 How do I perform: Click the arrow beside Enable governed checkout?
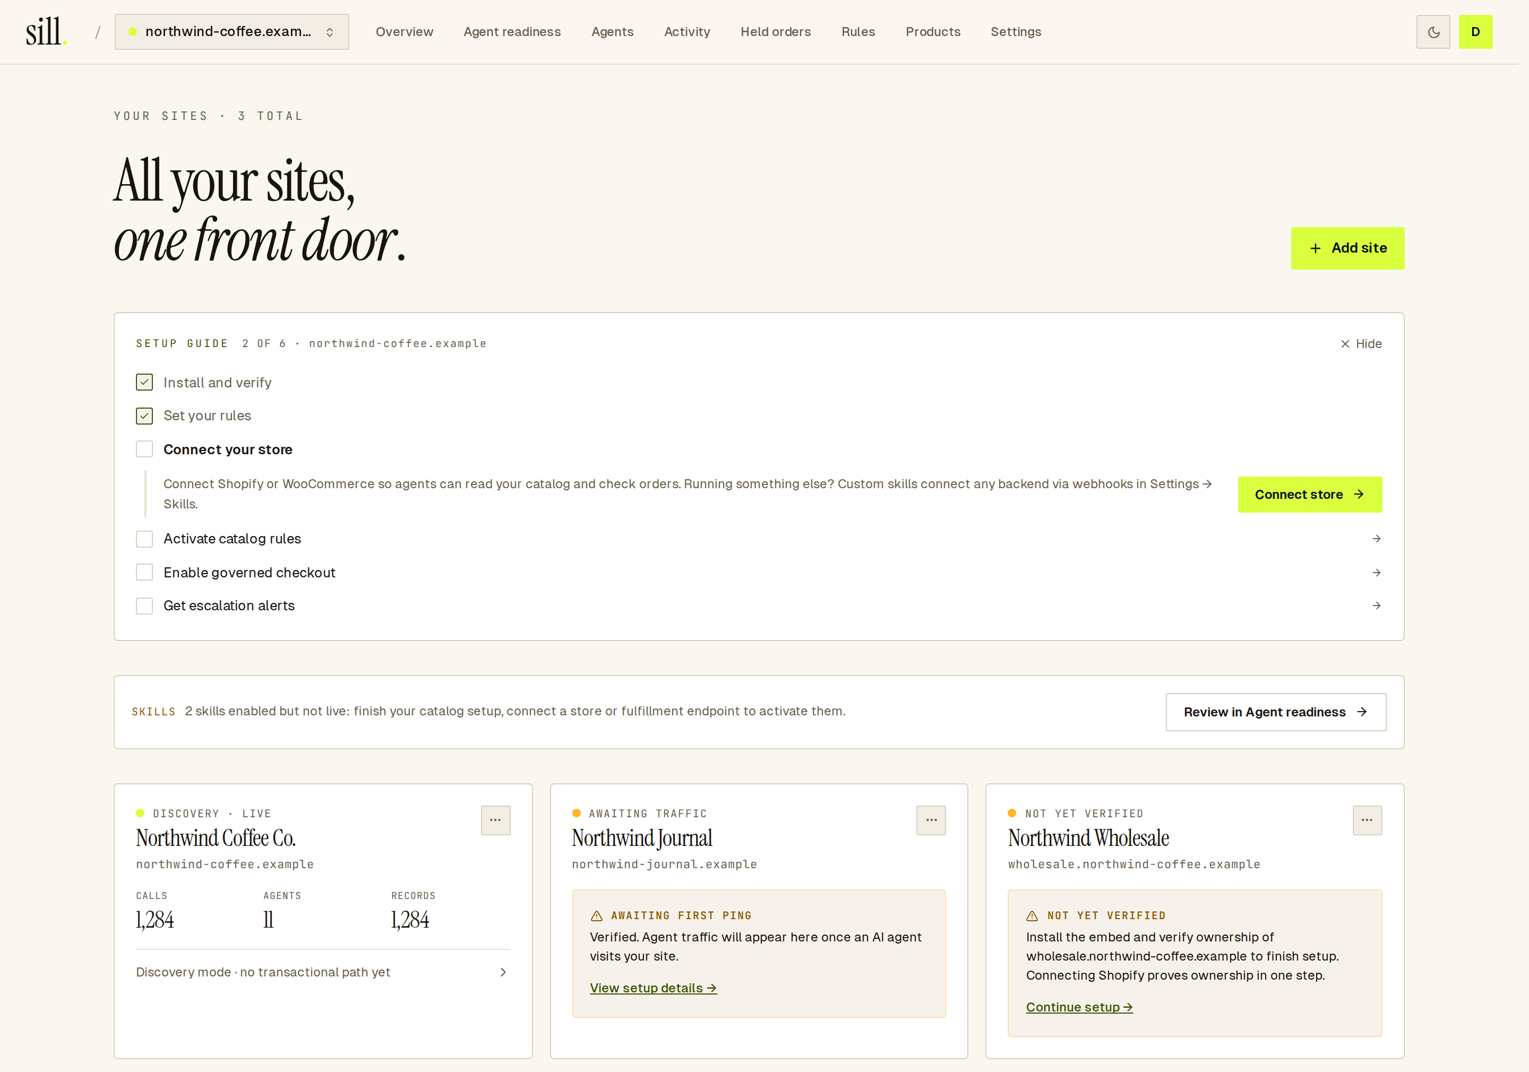click(1376, 573)
